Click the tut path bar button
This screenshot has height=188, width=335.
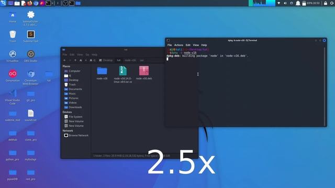pos(119,61)
